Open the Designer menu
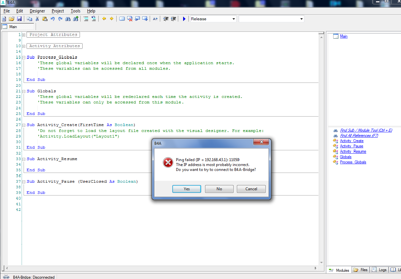The width and height of the screenshot is (401, 279). point(37,11)
